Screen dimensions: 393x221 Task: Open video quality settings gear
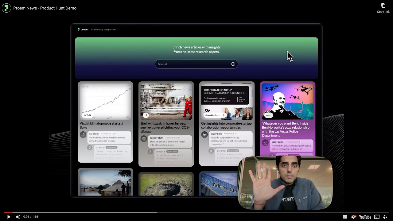click(x=354, y=217)
